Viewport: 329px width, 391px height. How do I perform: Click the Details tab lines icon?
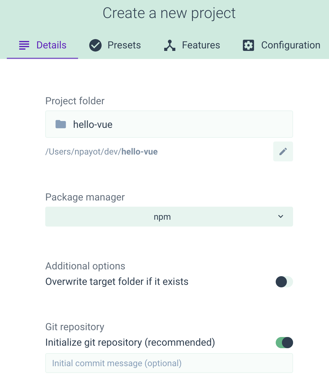[x=24, y=45]
